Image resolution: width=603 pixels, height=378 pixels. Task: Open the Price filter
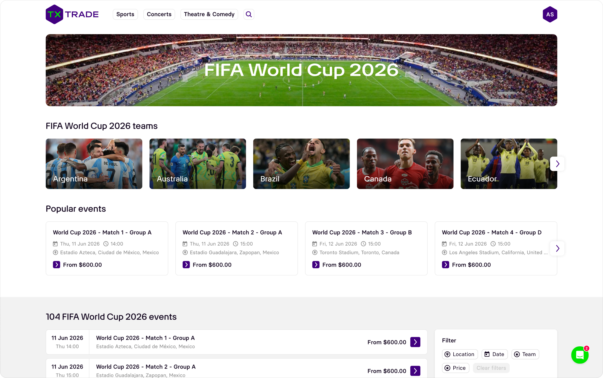(x=455, y=368)
